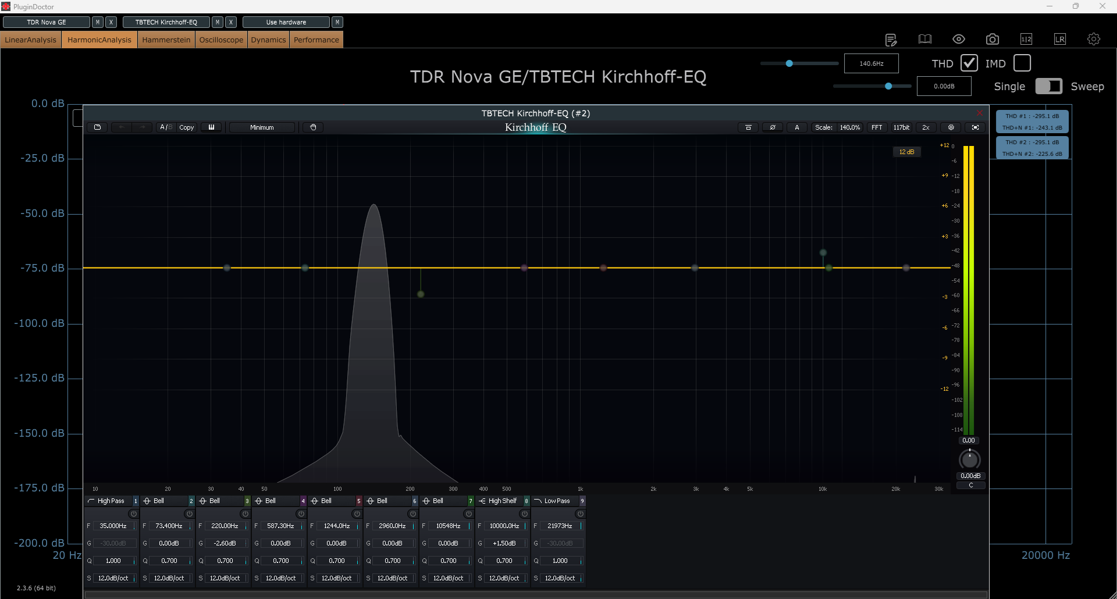1117x599 pixels.
Task: Toggle the A/B compare button
Action: 166,127
